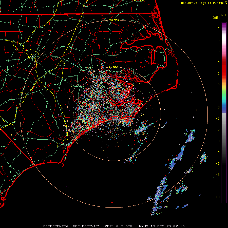Click the 100 NMI range ring label

point(114,20)
